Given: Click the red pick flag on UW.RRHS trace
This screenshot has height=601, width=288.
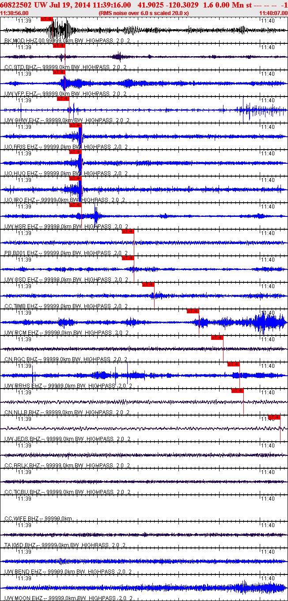Looking at the screenshot, I should (233, 364).
